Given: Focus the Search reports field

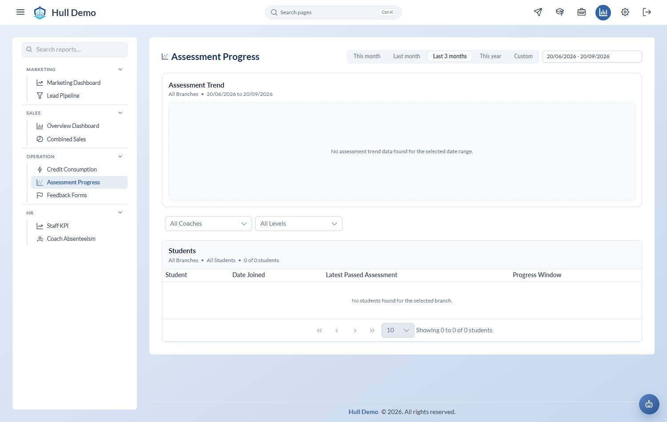Looking at the screenshot, I should coord(75,49).
